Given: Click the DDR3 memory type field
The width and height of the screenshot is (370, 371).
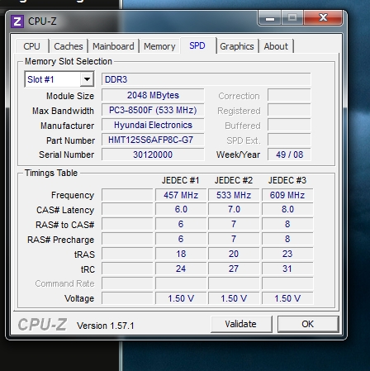Looking at the screenshot, I should click(206, 79).
